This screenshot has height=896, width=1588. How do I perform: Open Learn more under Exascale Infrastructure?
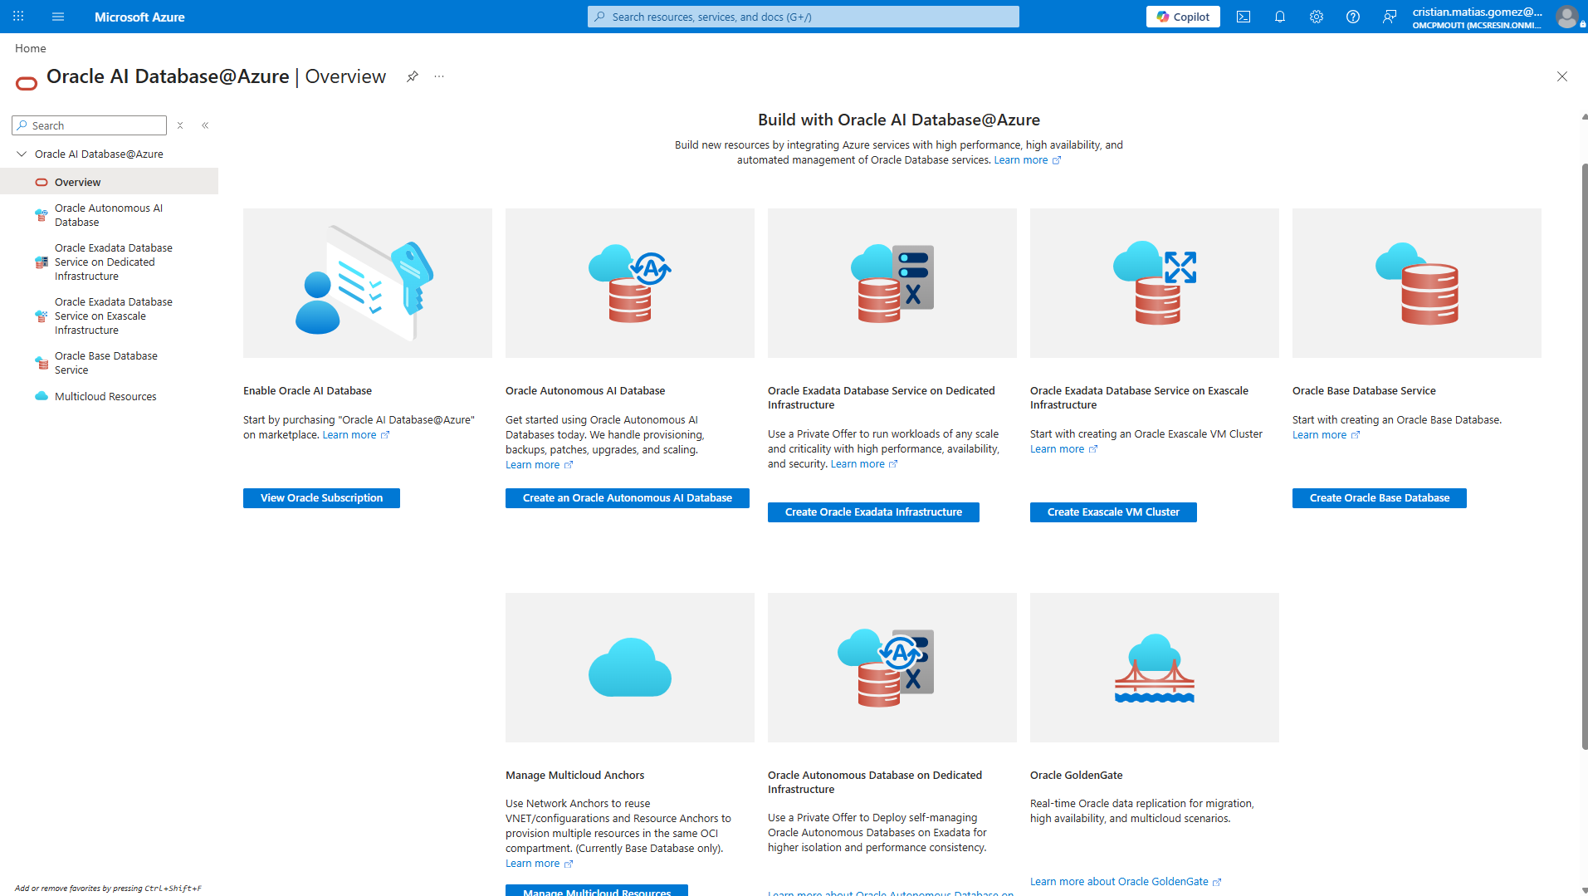[x=1064, y=449]
